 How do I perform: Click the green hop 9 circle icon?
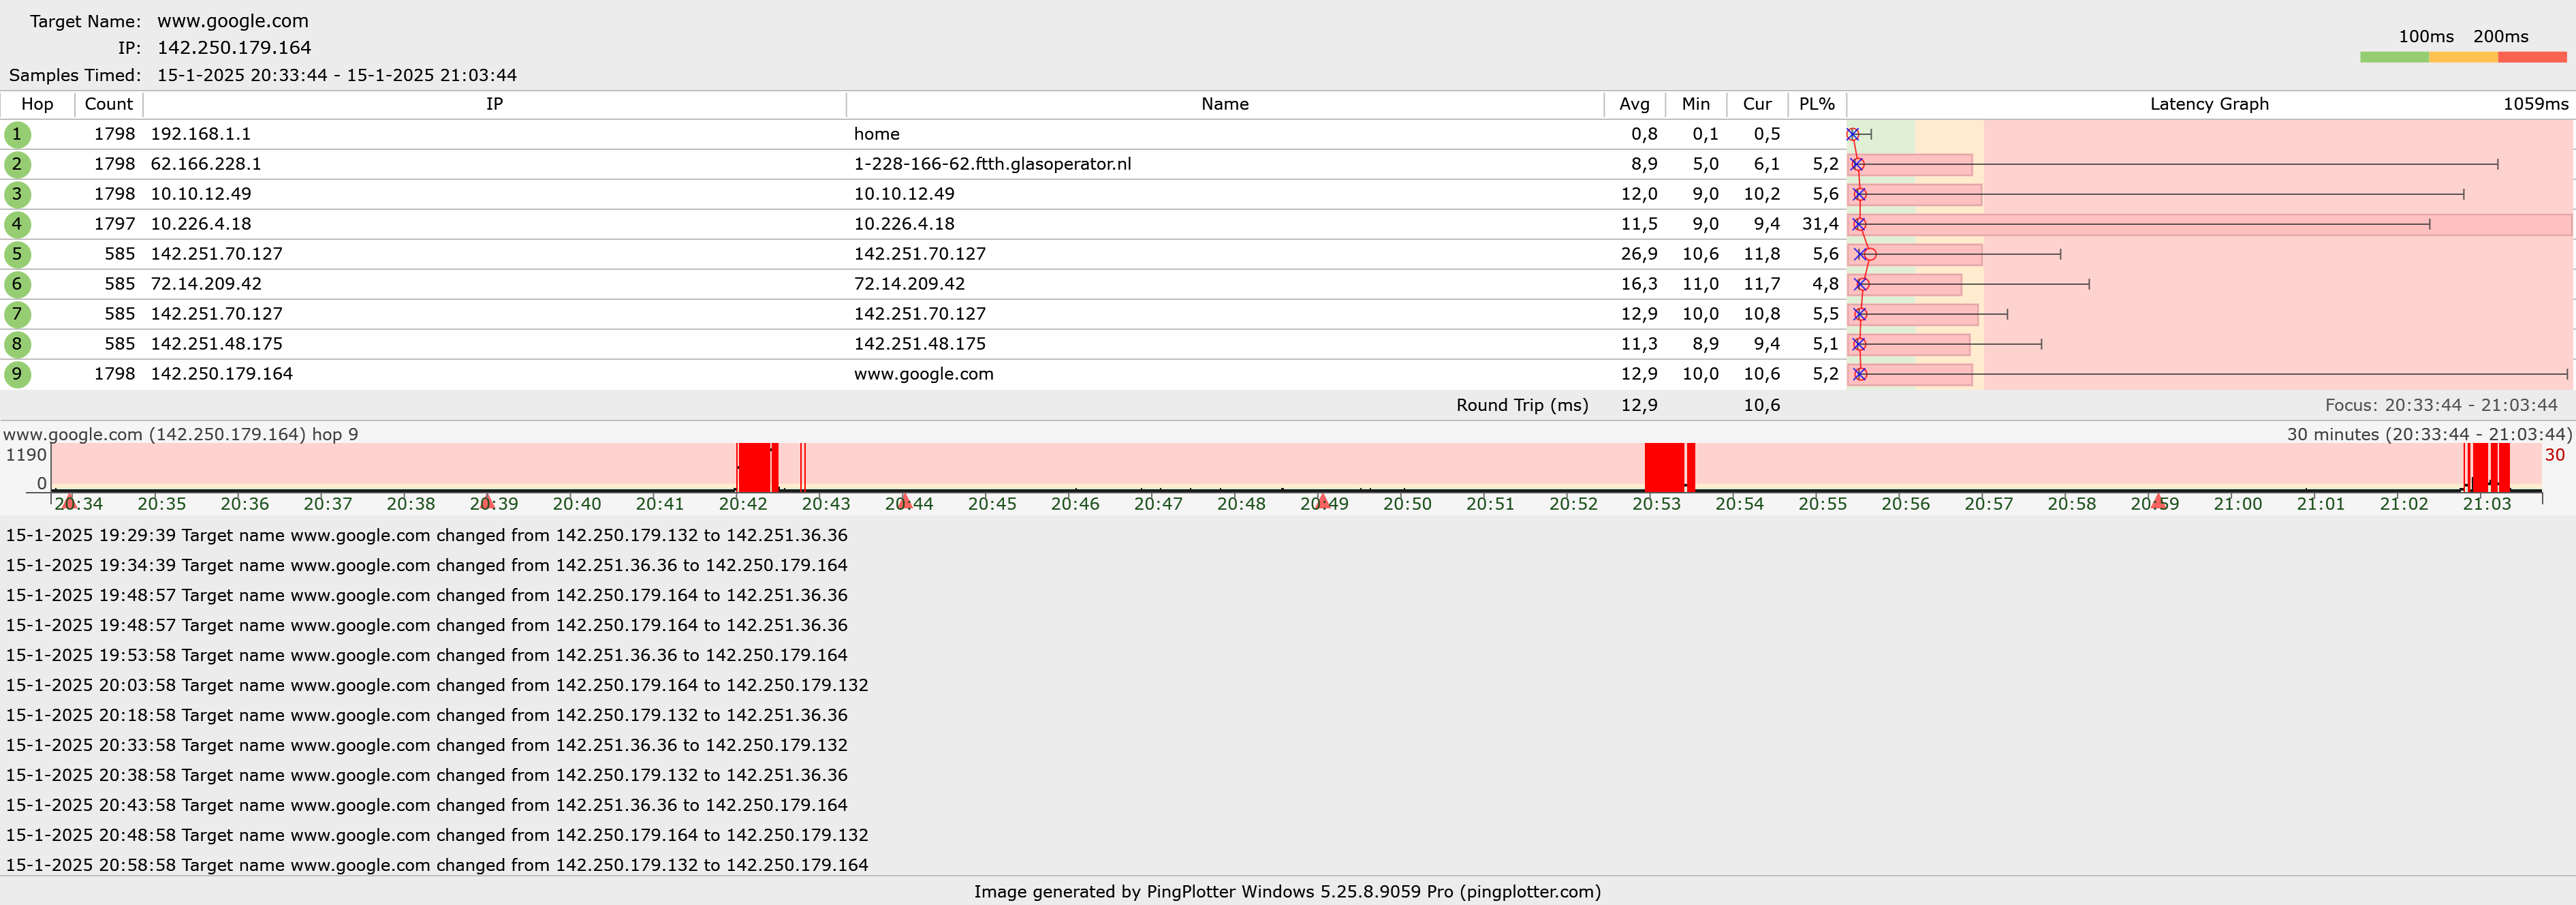(x=17, y=374)
